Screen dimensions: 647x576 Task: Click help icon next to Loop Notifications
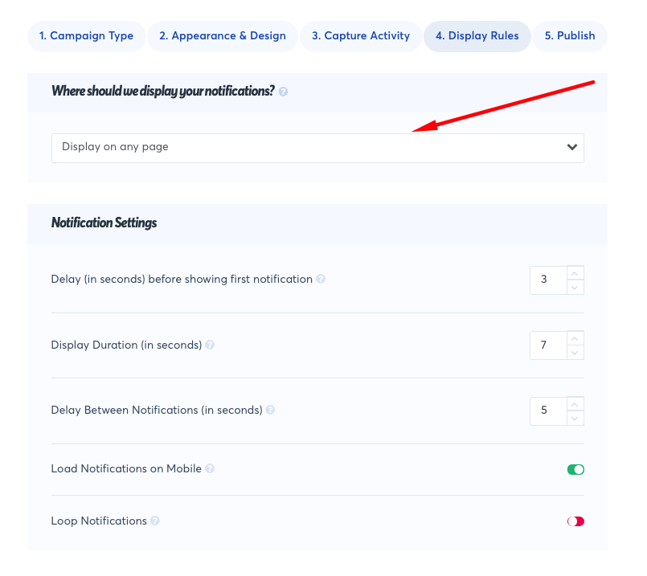155,521
